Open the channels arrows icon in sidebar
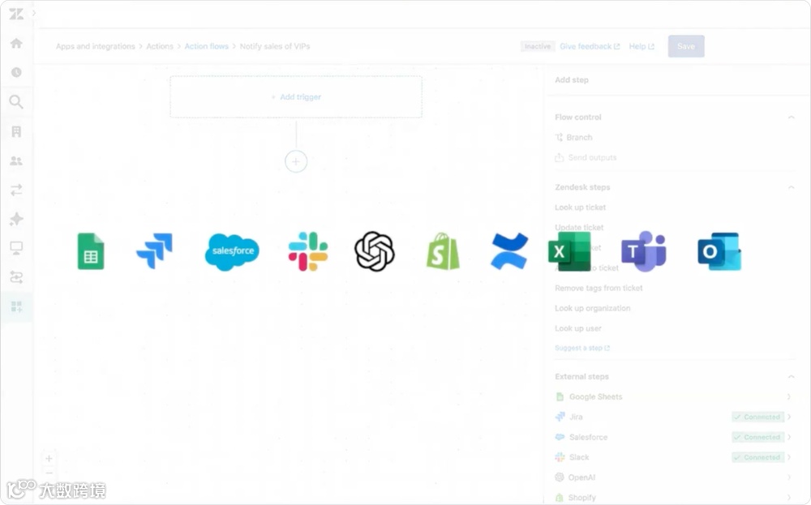The height and width of the screenshot is (505, 811). (x=16, y=190)
